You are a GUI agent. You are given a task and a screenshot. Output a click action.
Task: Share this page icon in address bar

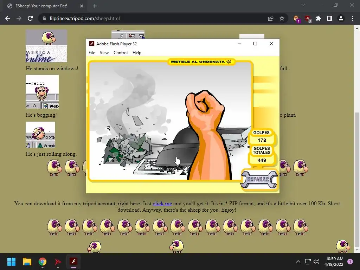tap(271, 18)
